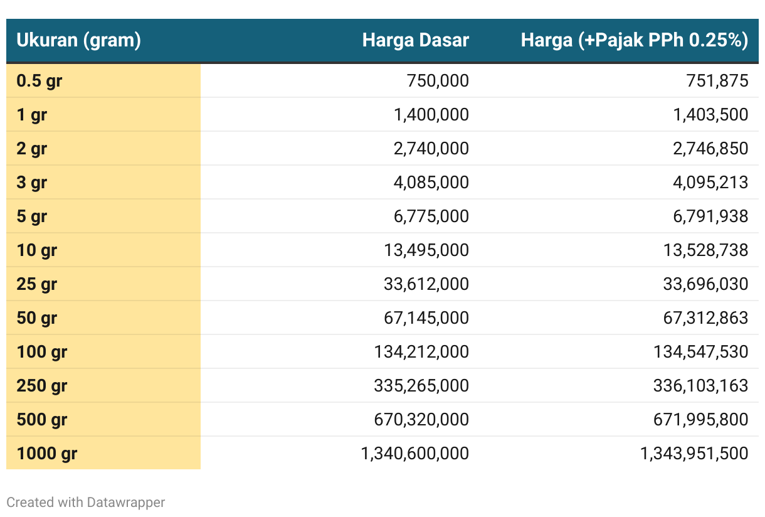Click the base price 670,320,000

[x=421, y=420]
